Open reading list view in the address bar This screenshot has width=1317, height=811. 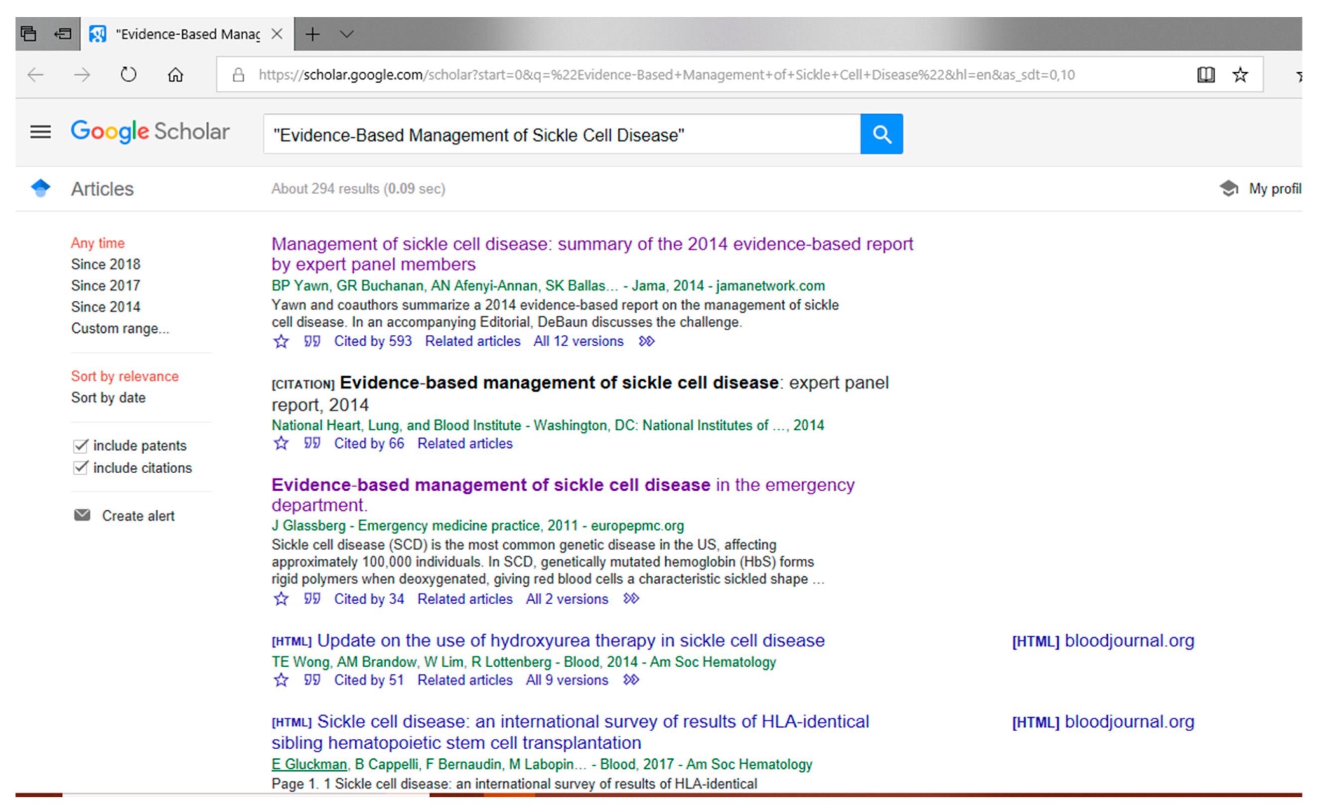click(1205, 75)
